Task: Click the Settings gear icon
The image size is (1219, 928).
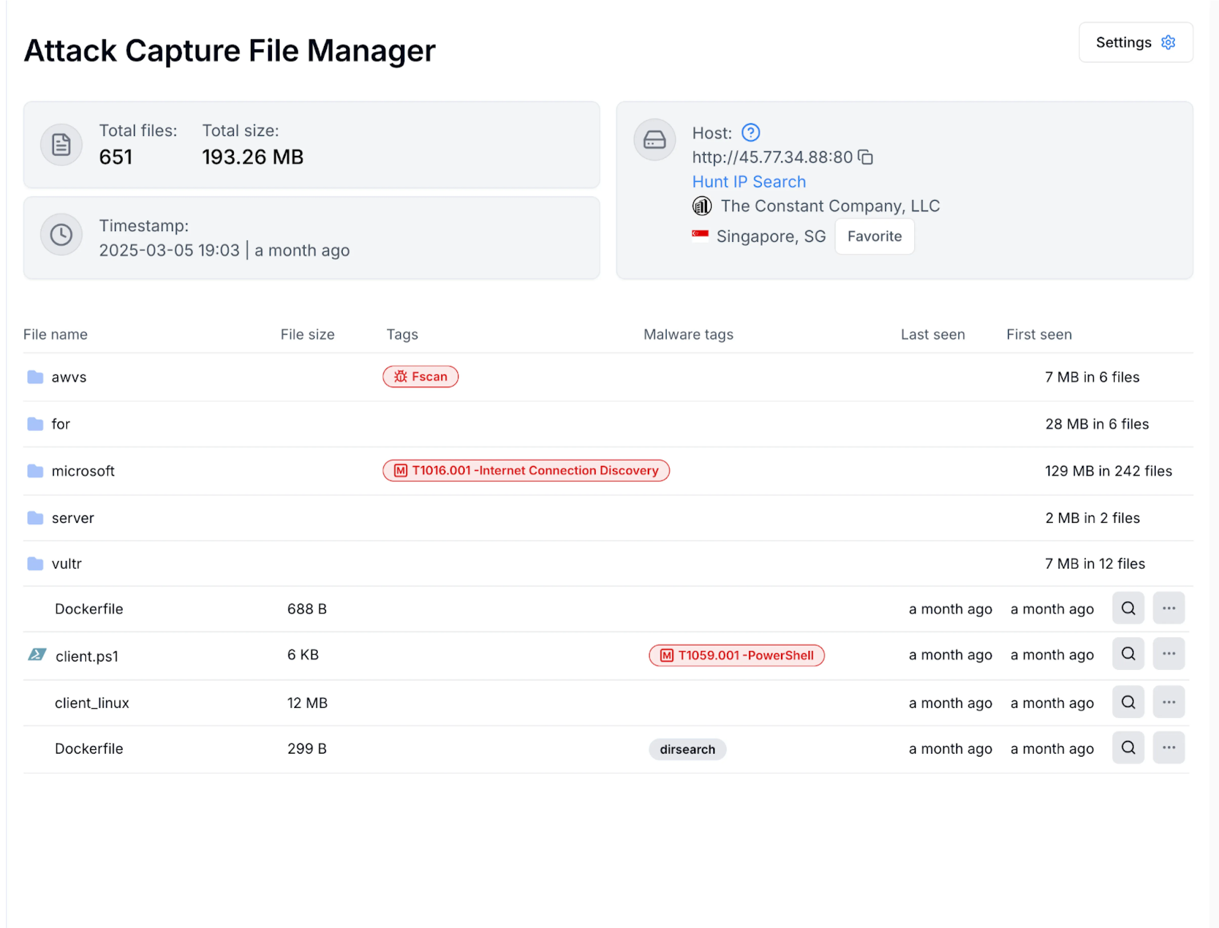Action: pos(1168,43)
